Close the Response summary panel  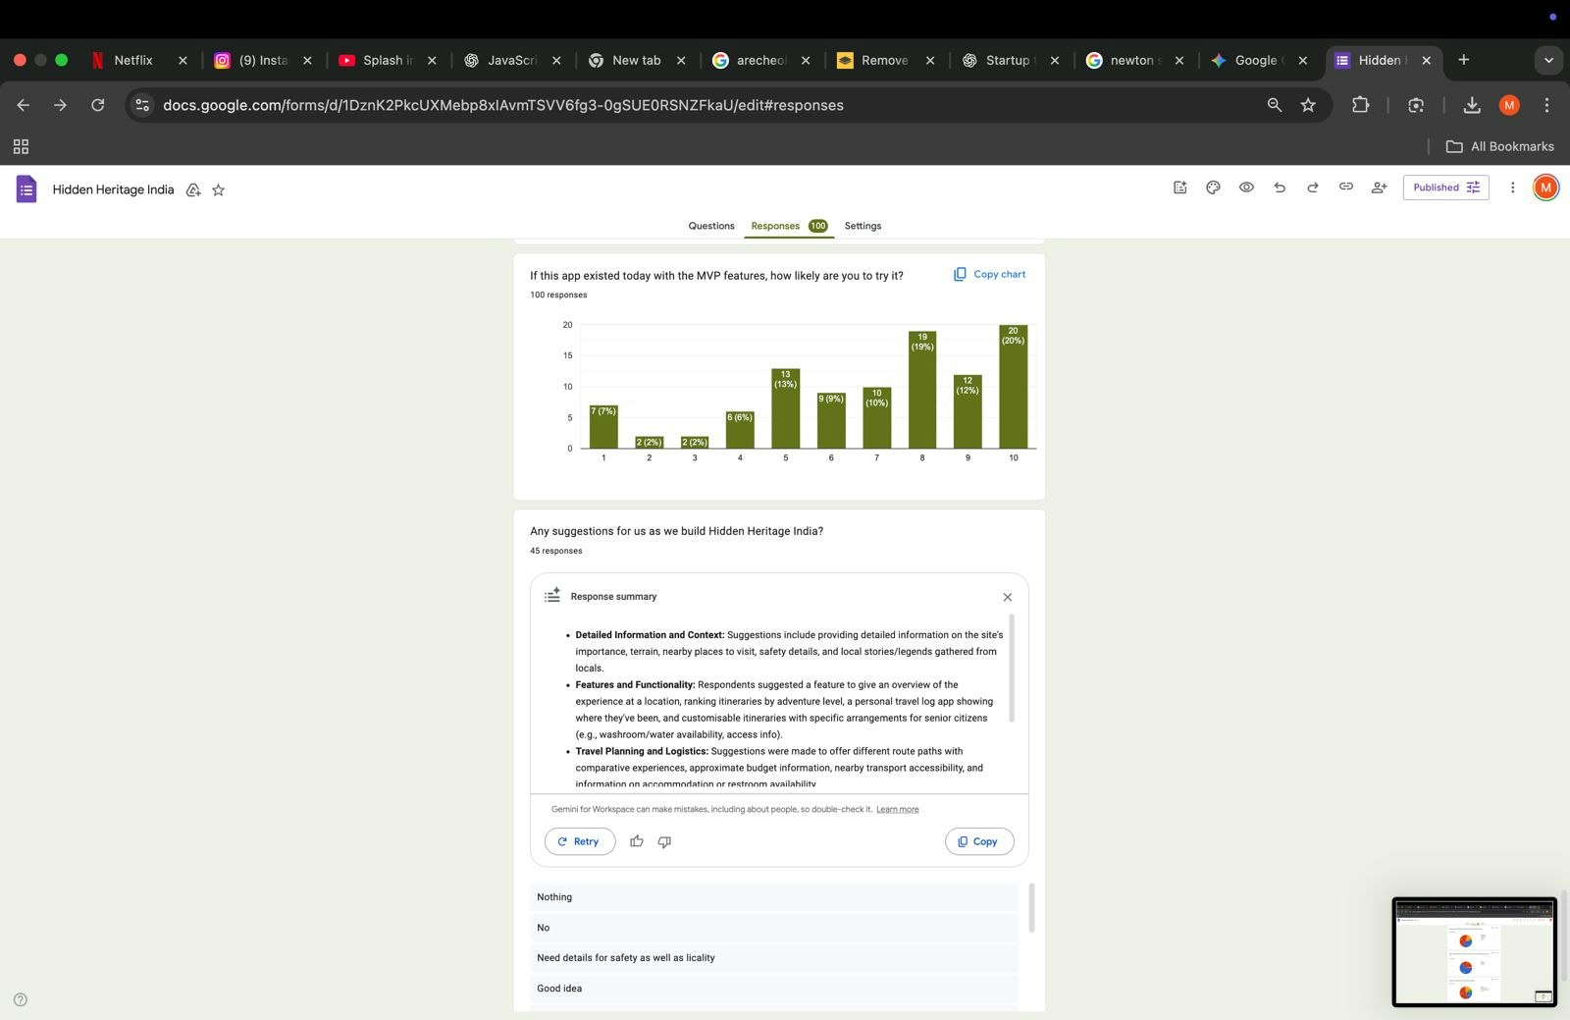pos(1007,597)
